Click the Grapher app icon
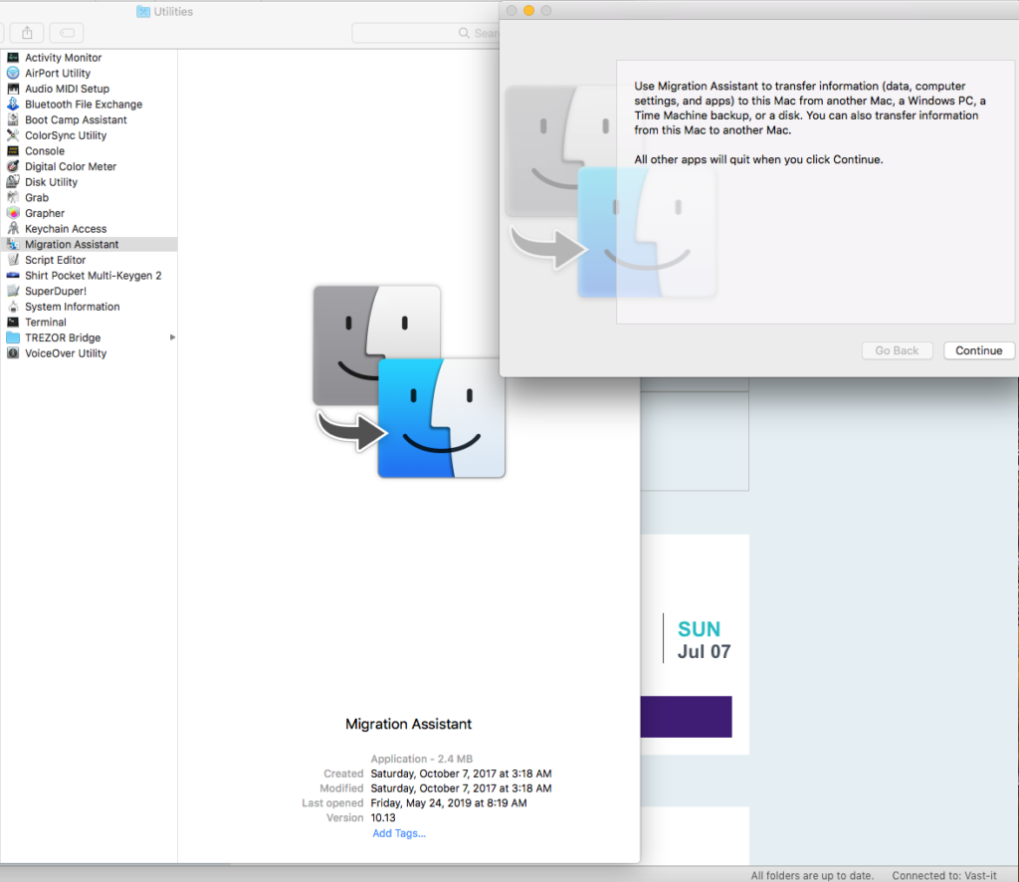The image size is (1019, 882). click(x=13, y=213)
